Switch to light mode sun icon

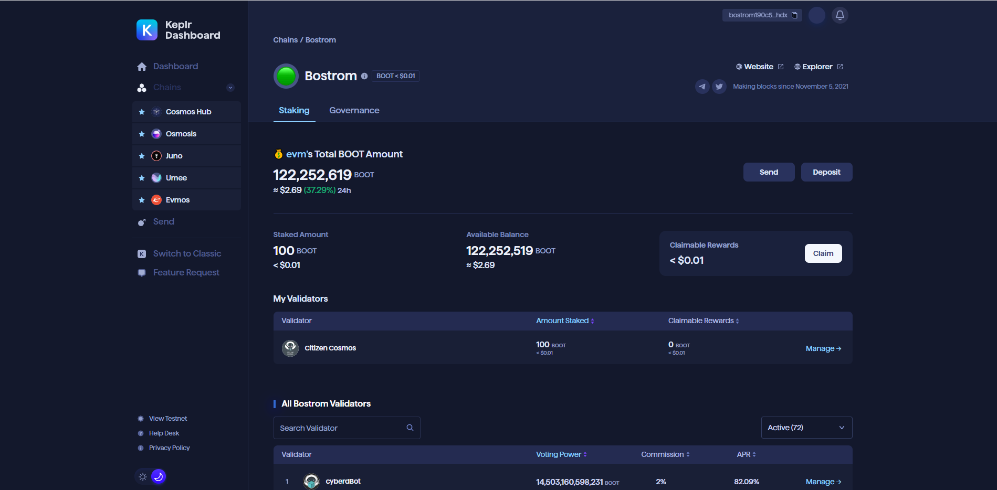pos(143,477)
